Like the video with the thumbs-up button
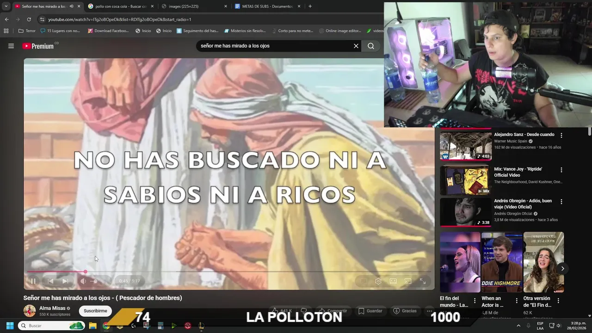The image size is (592, 333). [x=281, y=311]
